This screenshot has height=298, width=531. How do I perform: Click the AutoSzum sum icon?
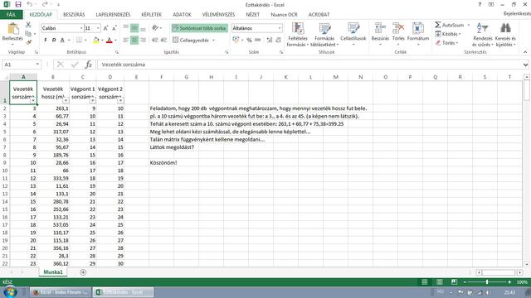[438, 25]
